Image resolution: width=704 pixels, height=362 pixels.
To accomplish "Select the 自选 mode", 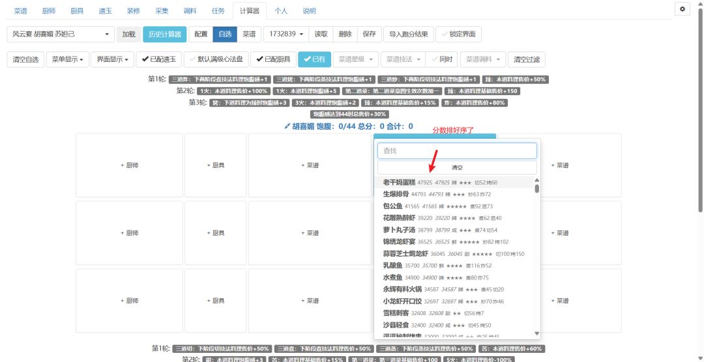I will pyautogui.click(x=225, y=34).
